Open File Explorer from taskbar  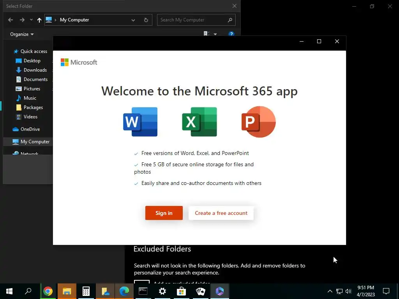click(67, 291)
